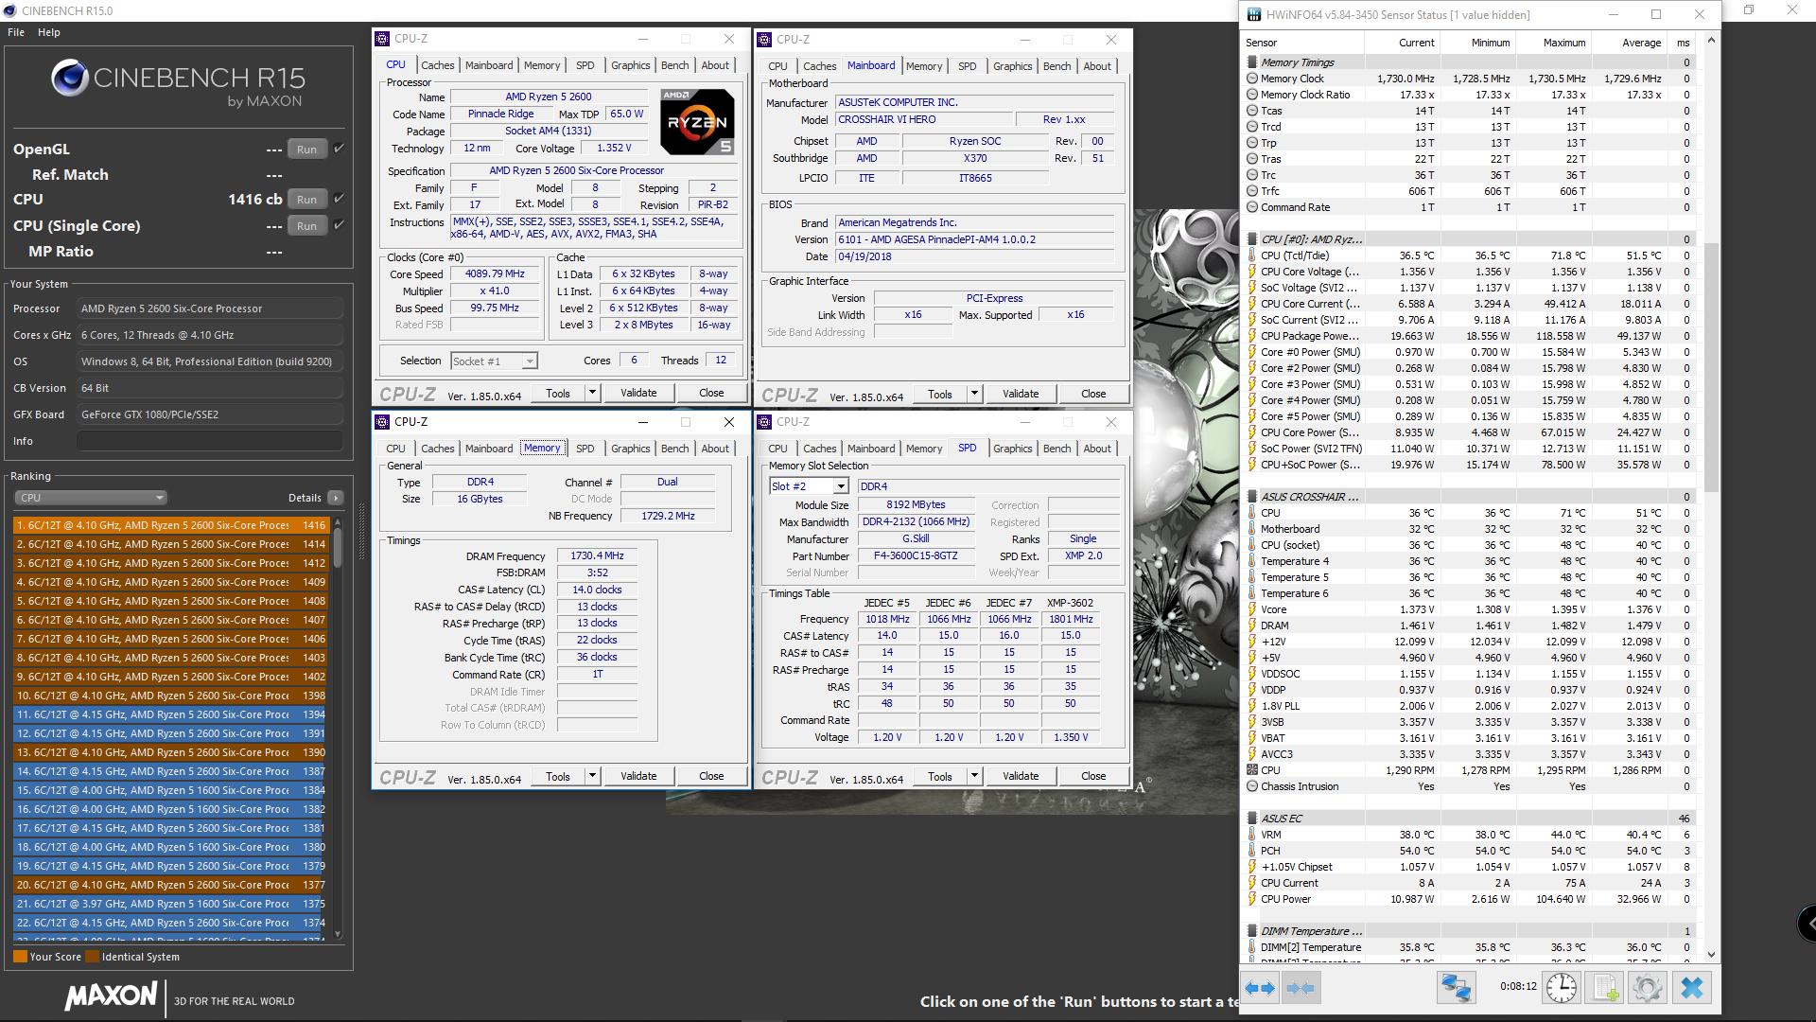Viewport: 1816px width, 1022px height.
Task: Toggle the OpenGL test checkbox
Action: [x=339, y=149]
